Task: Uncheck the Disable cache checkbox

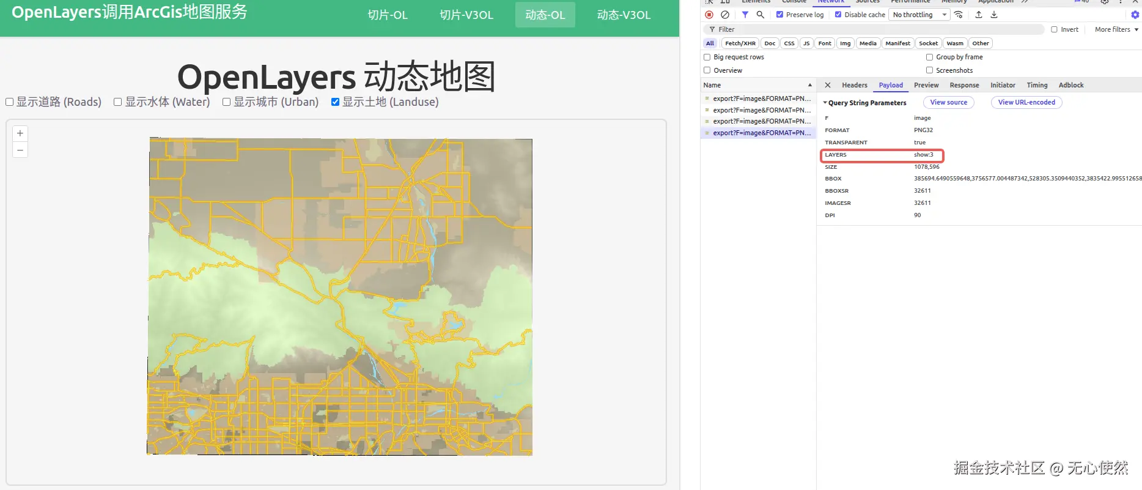Action: (x=838, y=15)
